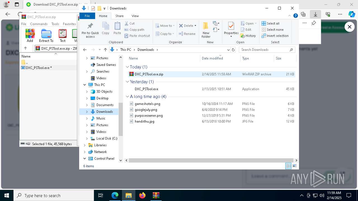Click the Rename command

click(187, 34)
